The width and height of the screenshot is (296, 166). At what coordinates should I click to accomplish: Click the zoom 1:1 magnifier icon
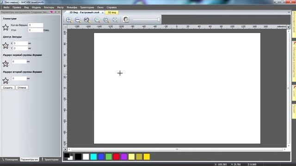98,19
